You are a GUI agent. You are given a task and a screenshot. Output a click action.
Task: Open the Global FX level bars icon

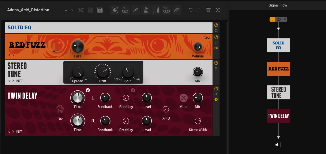click(x=156, y=10)
